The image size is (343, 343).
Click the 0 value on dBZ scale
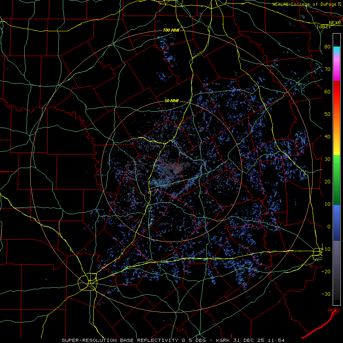[329, 227]
